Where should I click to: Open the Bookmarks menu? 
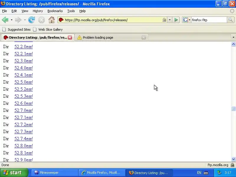point(55,11)
